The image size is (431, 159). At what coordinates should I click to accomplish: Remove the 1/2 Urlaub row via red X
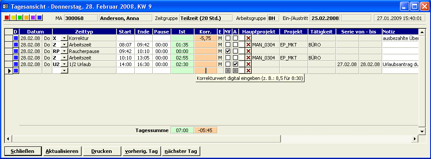[248, 64]
